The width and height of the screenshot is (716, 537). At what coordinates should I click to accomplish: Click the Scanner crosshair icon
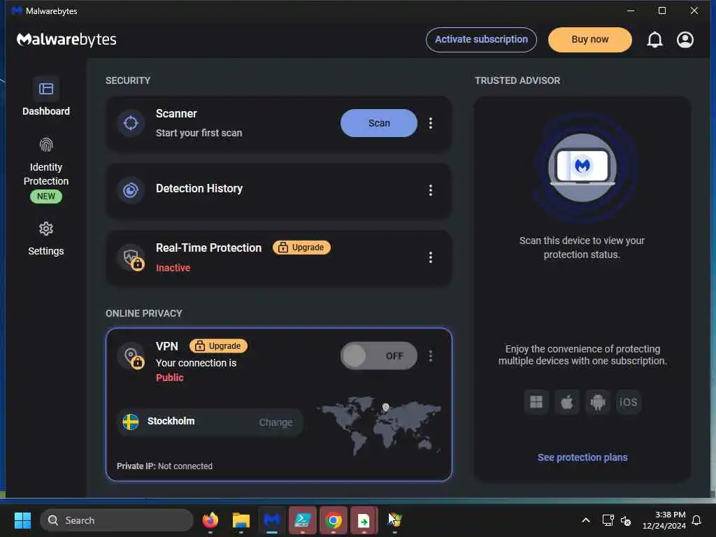pos(131,123)
